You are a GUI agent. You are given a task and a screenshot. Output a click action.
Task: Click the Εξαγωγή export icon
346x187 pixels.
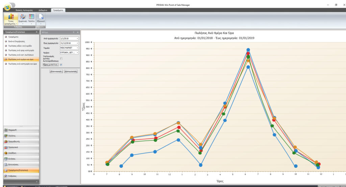[x=41, y=19]
